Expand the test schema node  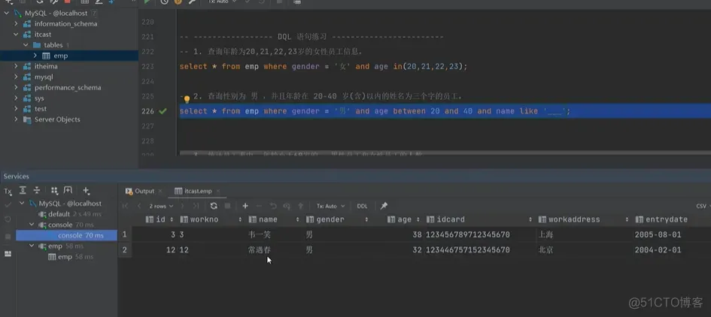[16, 109]
